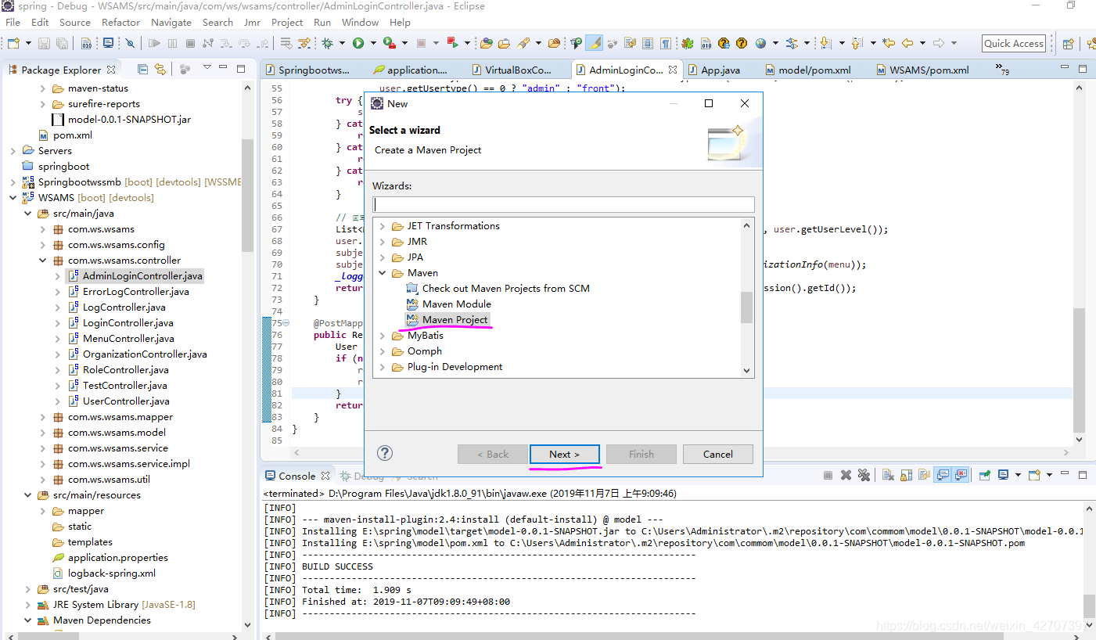Open the Source menu

(x=75, y=22)
